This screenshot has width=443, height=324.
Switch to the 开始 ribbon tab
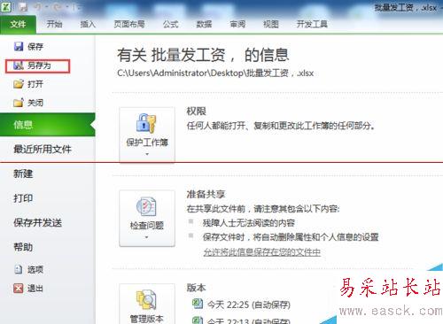coord(54,24)
